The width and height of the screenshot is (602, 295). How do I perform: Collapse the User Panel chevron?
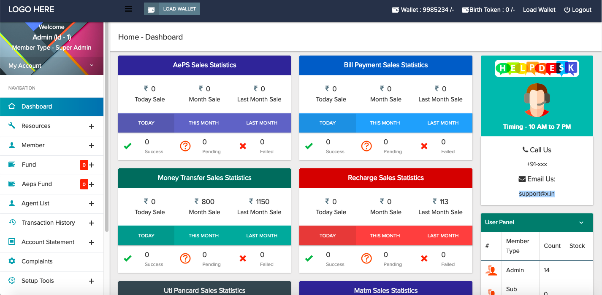(x=581, y=223)
